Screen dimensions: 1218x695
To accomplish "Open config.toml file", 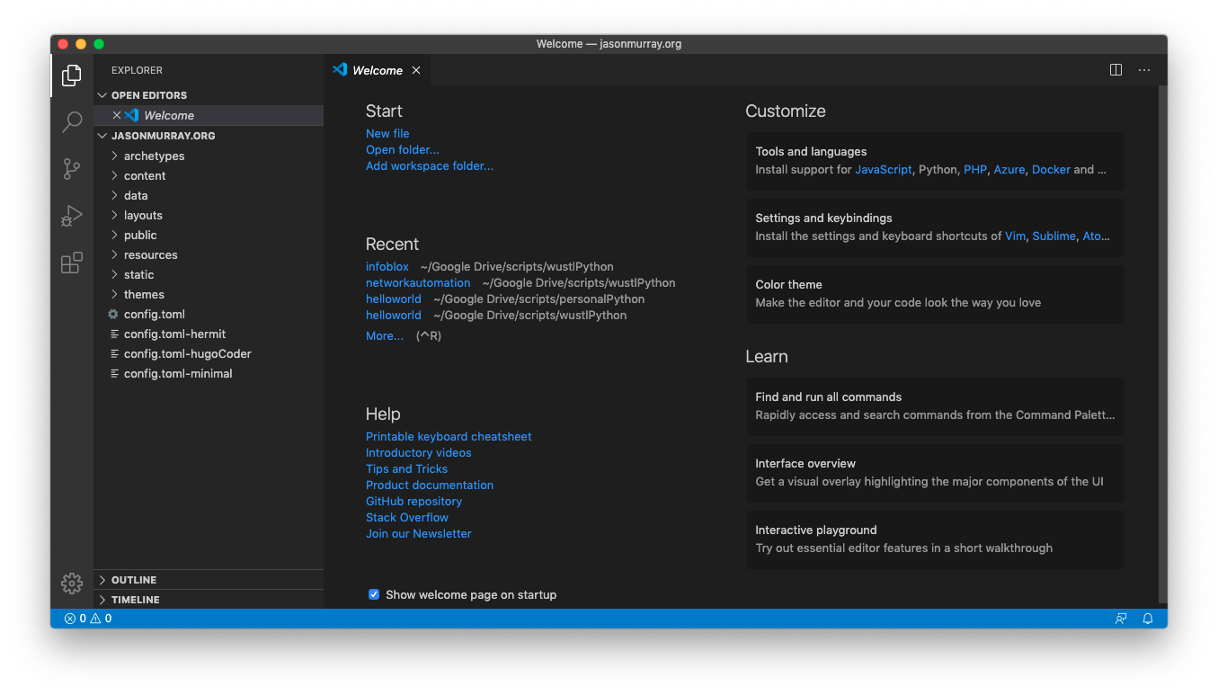I will [209, 314].
